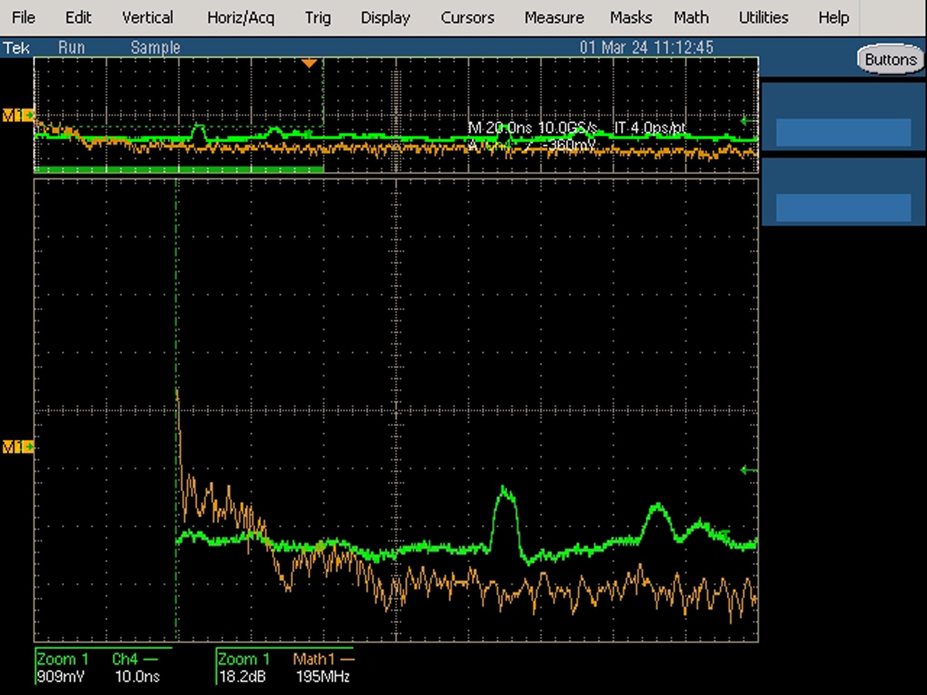The image size is (927, 695).
Task: Click the green zoom region bar in overview
Action: [x=179, y=169]
